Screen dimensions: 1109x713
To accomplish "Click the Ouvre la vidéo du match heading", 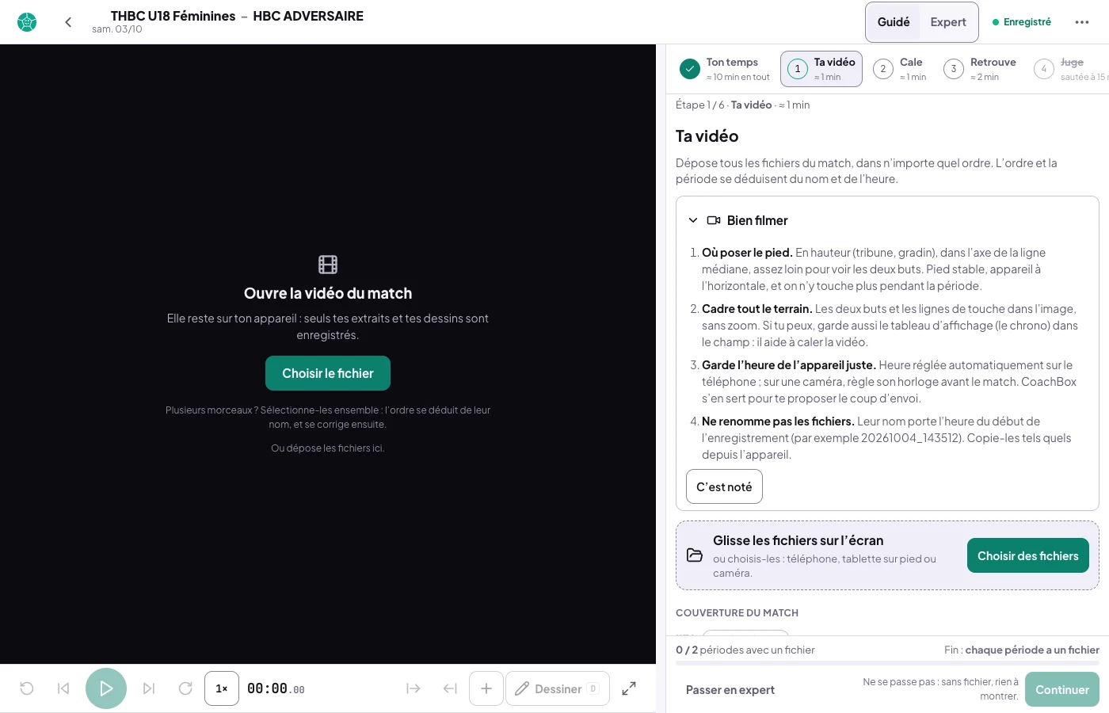I will point(328,293).
